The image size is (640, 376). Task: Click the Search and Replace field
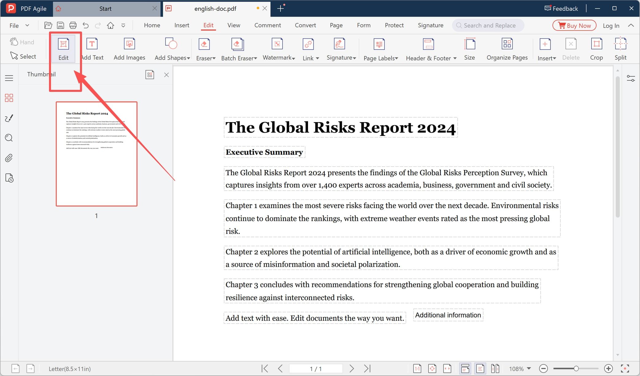point(488,25)
